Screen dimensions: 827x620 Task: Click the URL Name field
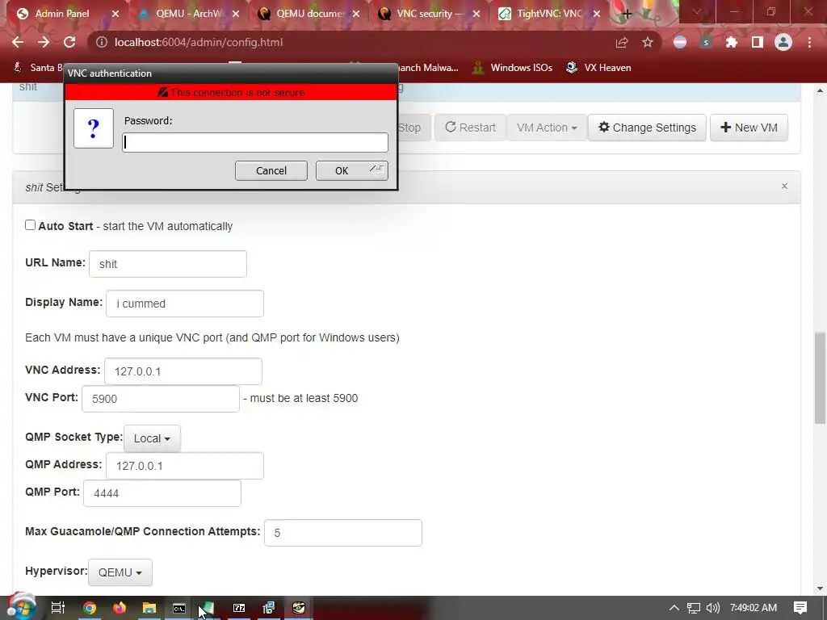pyautogui.click(x=168, y=264)
